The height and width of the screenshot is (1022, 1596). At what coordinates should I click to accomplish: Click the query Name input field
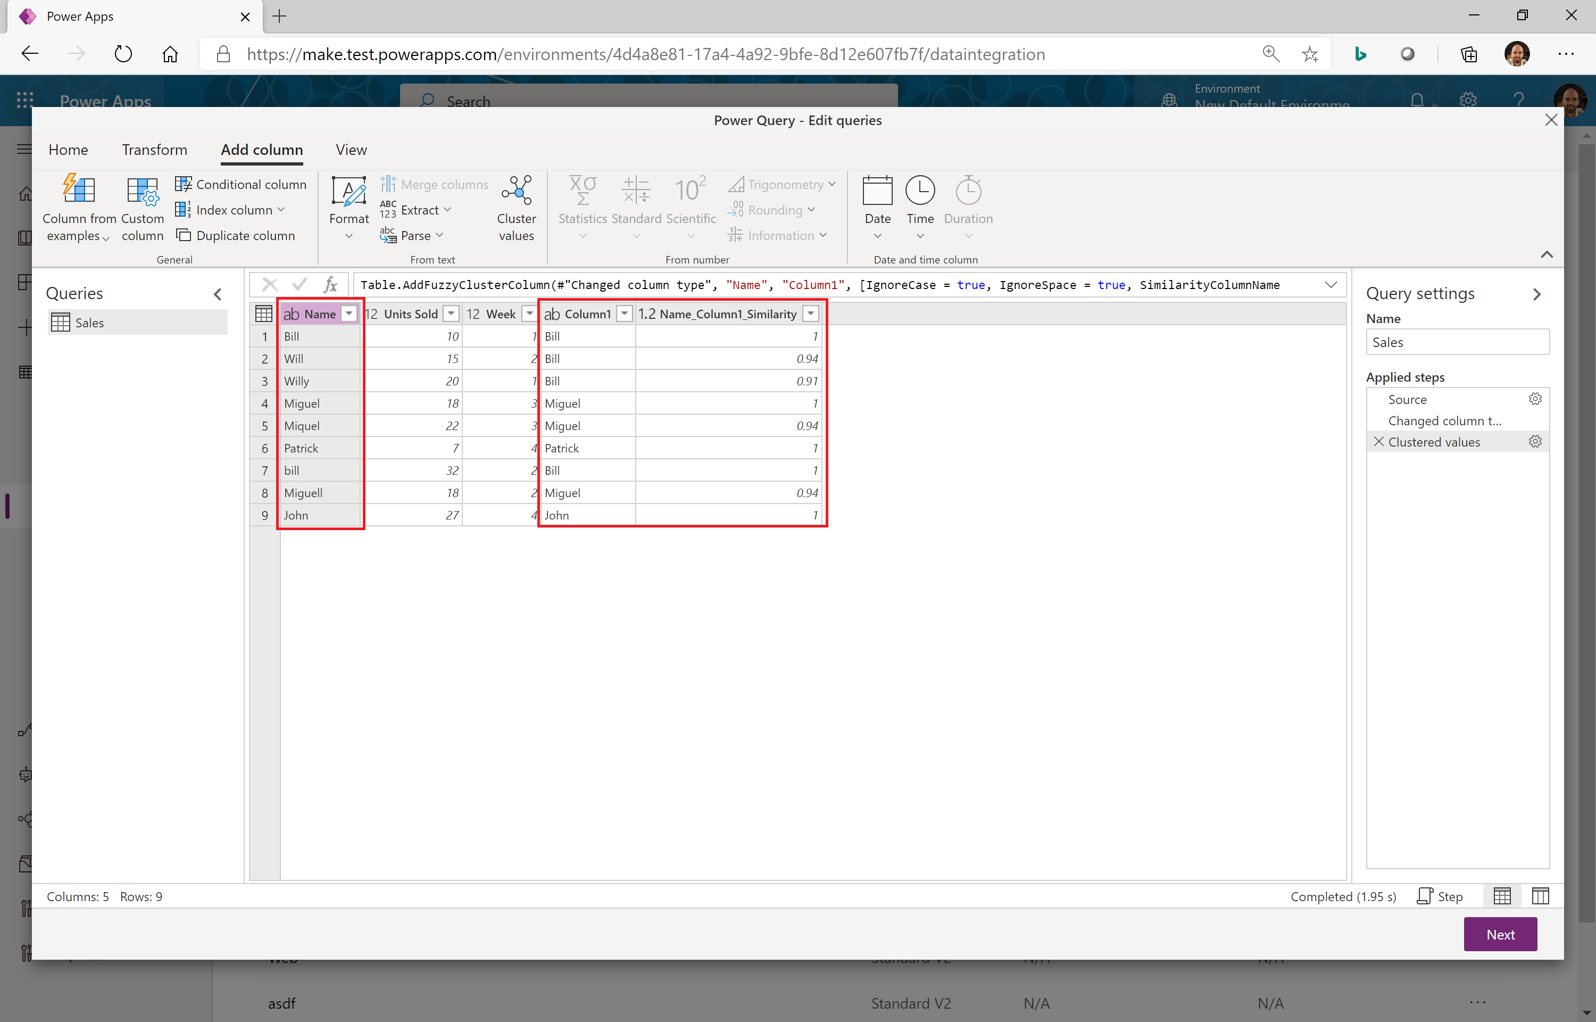pyautogui.click(x=1457, y=342)
